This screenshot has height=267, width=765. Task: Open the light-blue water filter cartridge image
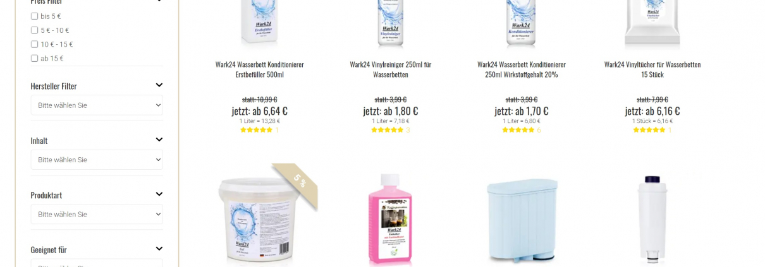click(523, 220)
